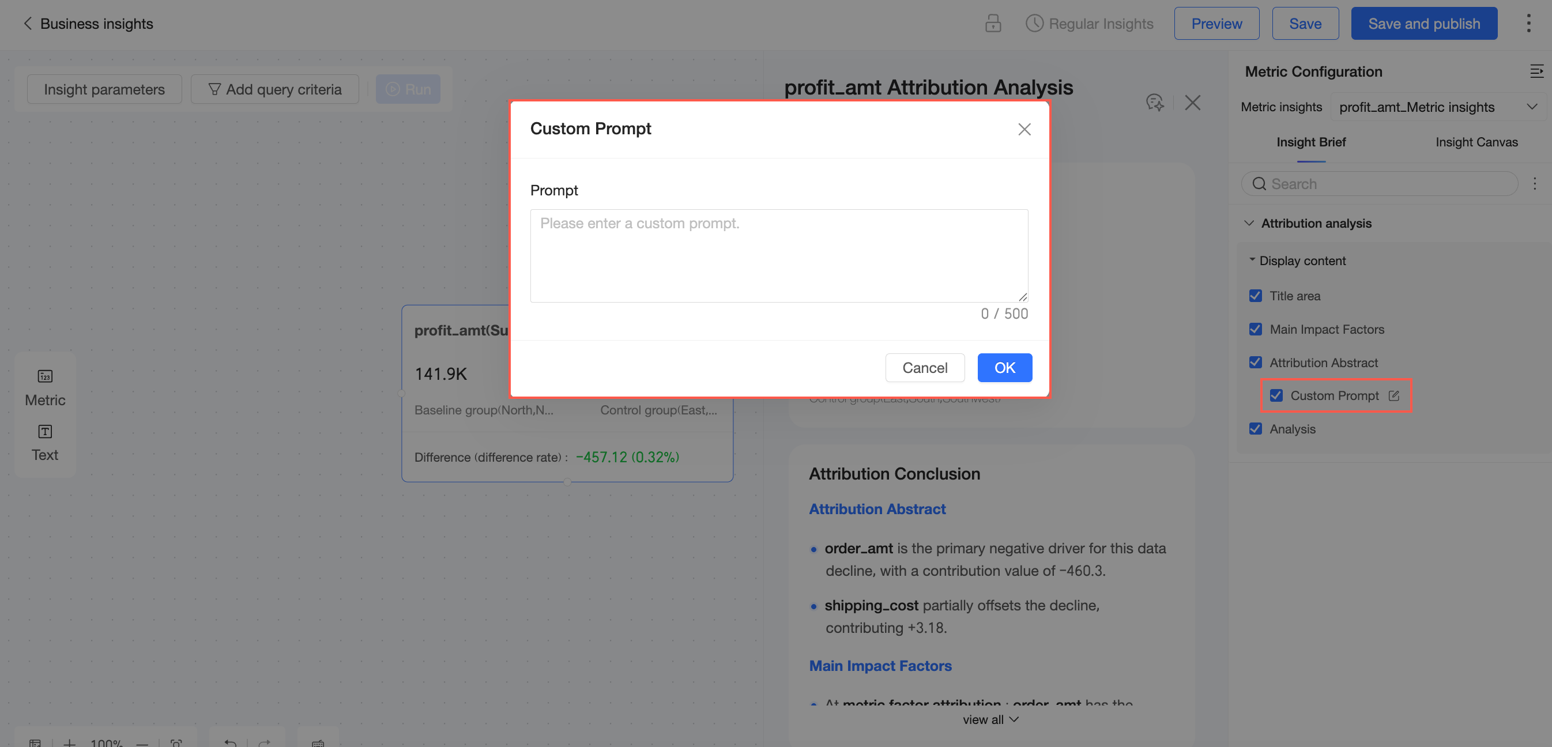Select the Insight Brief tab

[1311, 142]
